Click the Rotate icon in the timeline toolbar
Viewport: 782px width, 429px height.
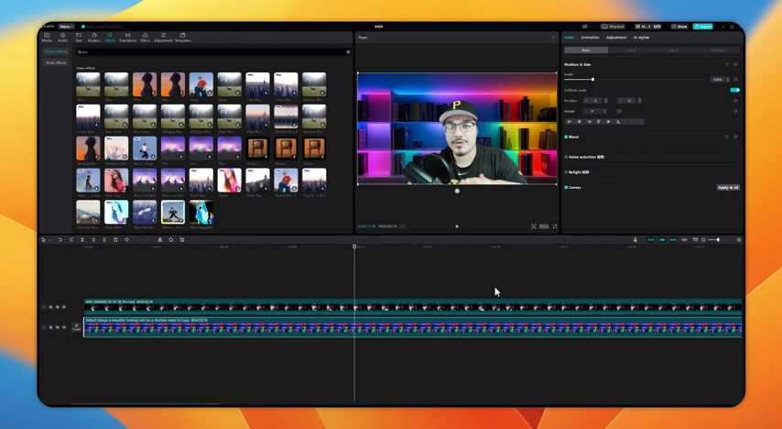[170, 240]
